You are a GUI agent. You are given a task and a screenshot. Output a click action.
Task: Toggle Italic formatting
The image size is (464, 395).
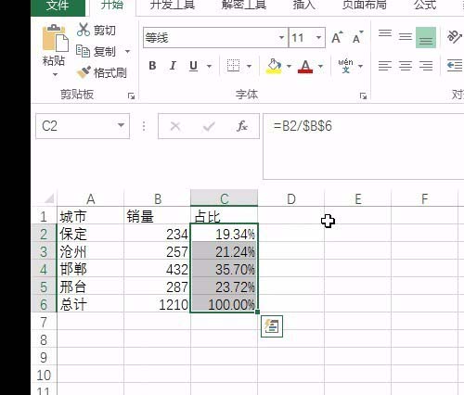click(173, 66)
